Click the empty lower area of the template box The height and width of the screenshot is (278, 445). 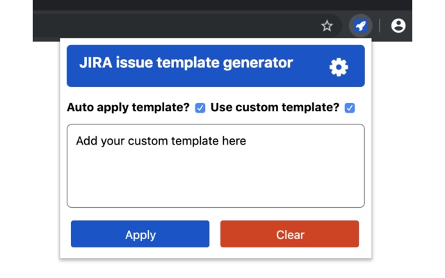pyautogui.click(x=216, y=188)
